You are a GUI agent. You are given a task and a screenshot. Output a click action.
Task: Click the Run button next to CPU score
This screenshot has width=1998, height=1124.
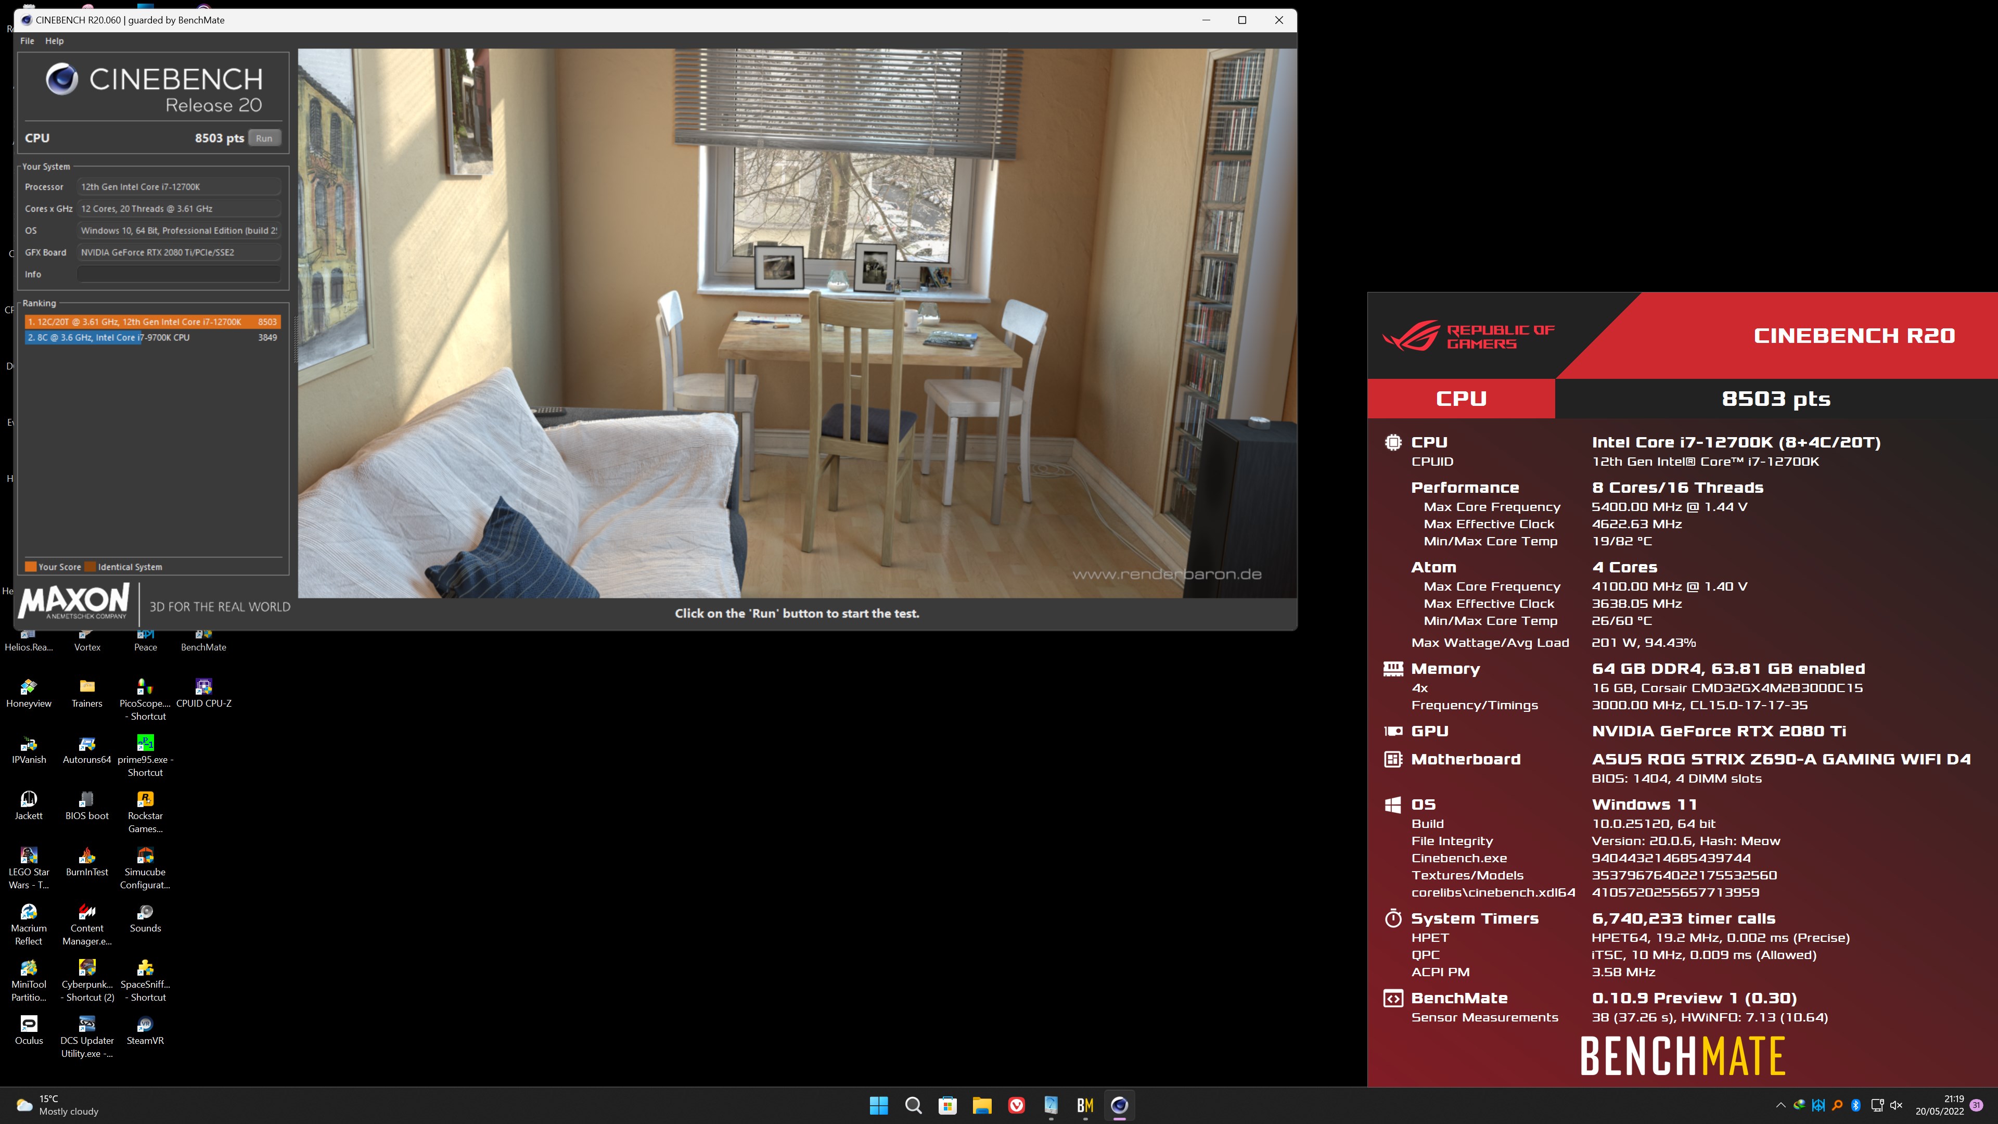(x=264, y=138)
